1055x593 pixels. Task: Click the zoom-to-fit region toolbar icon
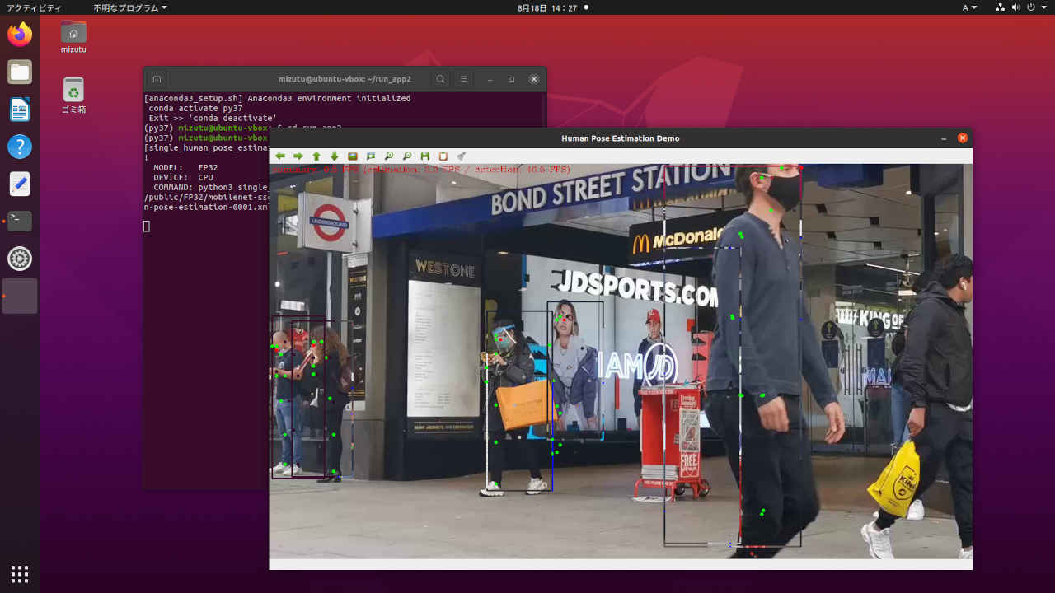(371, 156)
